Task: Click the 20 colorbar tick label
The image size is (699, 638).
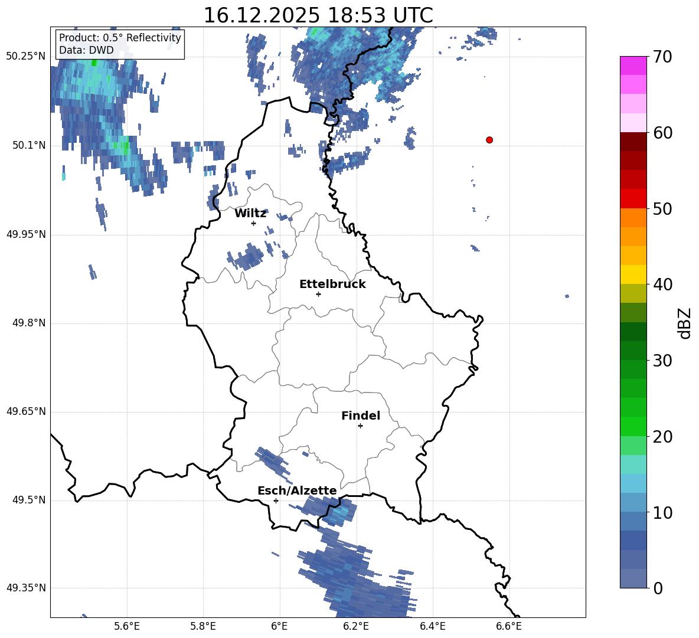Action: pyautogui.click(x=663, y=437)
